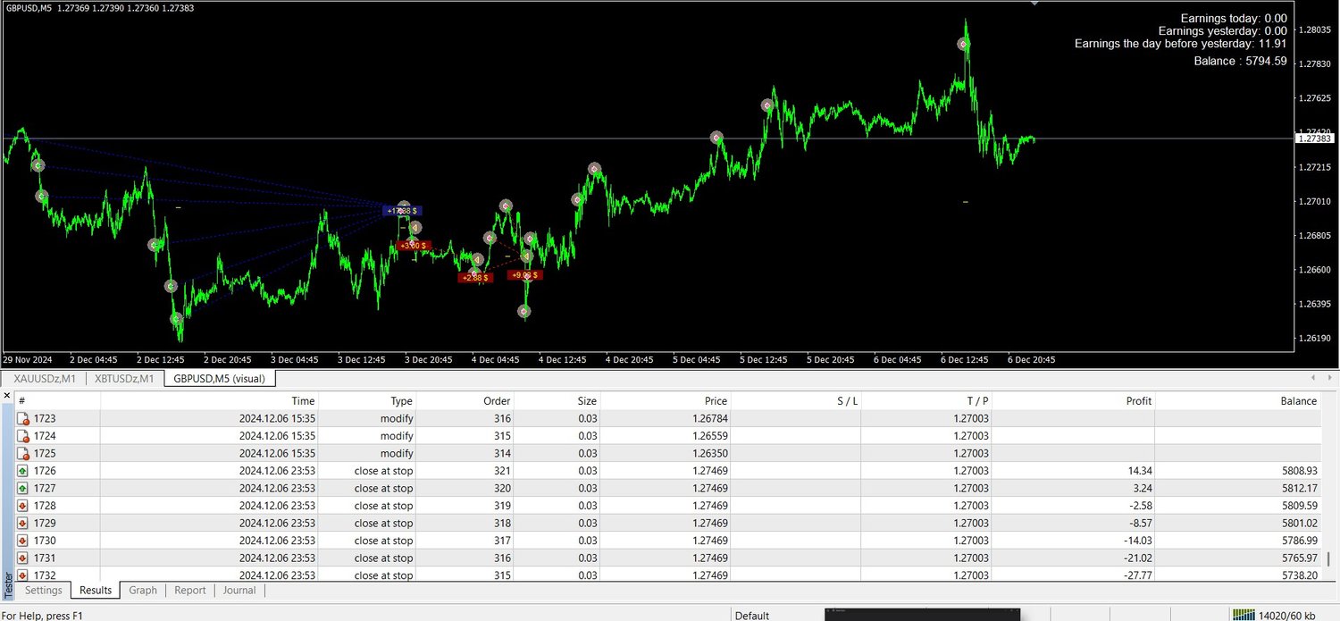1340x621 pixels.
Task: Click the green up-arrow icon in row 1727
Action: pyautogui.click(x=23, y=488)
